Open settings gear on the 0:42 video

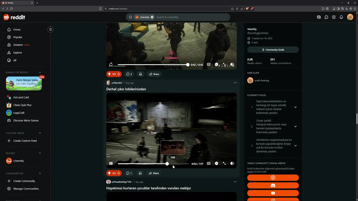point(216,64)
